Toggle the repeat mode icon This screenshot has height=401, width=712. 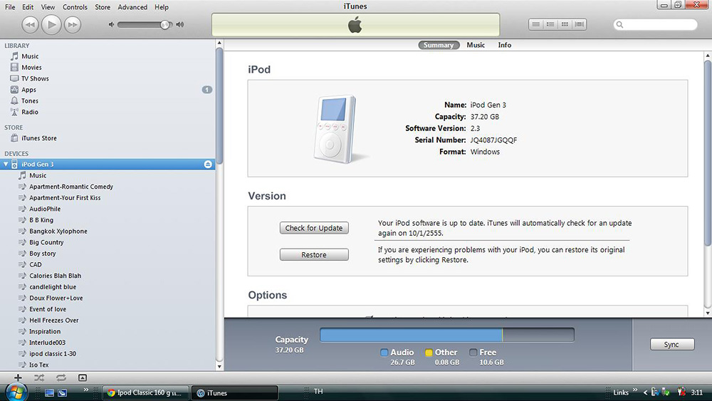coord(61,377)
